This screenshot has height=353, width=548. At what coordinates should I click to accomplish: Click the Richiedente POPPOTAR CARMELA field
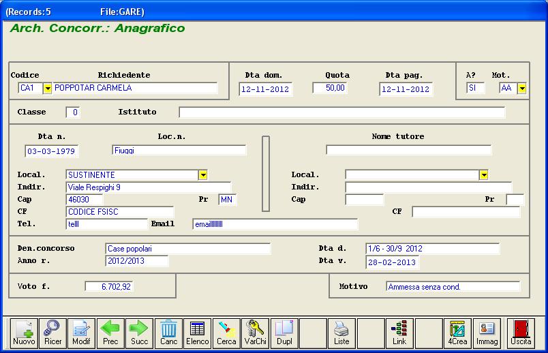[135, 88]
